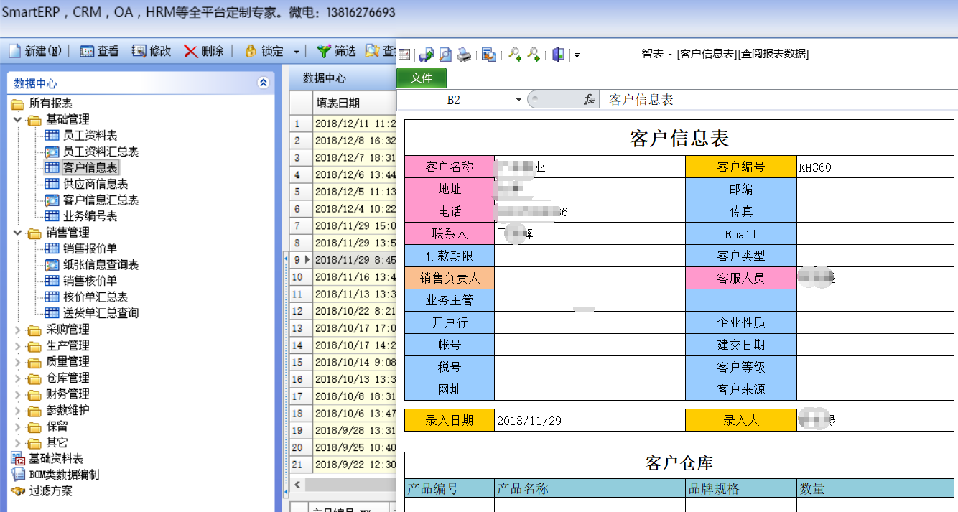This screenshot has height=512, width=958.
Task: Open the 文件 green tab
Action: [422, 78]
